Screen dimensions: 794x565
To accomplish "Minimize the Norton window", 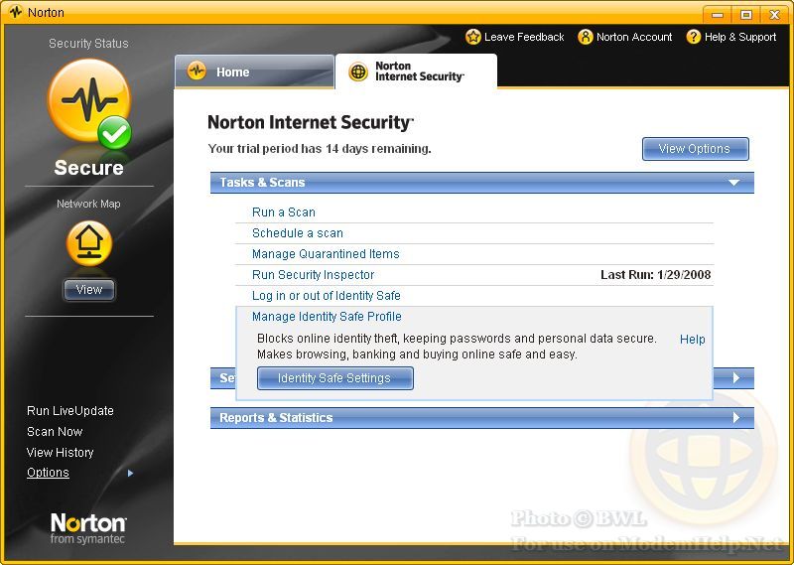I will pyautogui.click(x=718, y=14).
